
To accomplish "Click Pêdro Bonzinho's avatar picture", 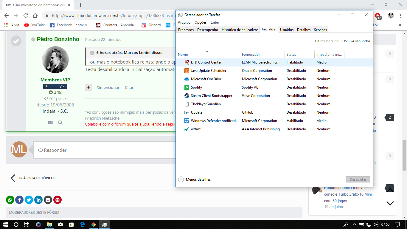I will pyautogui.click(x=55, y=60).
